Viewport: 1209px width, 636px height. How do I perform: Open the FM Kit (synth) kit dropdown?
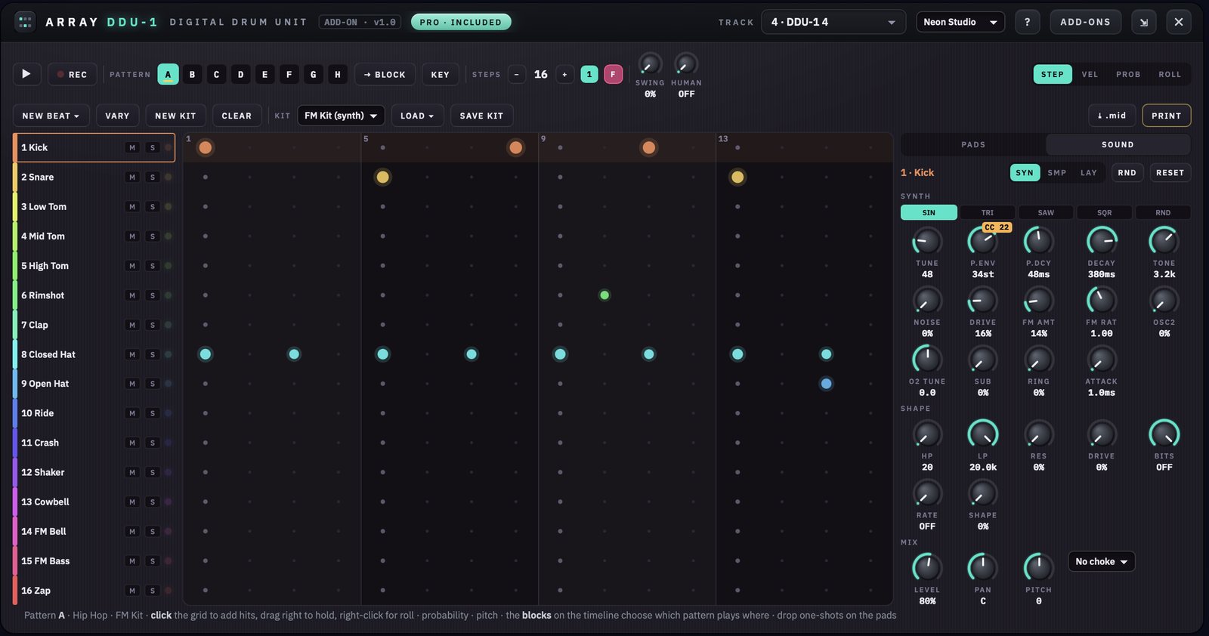tap(341, 116)
